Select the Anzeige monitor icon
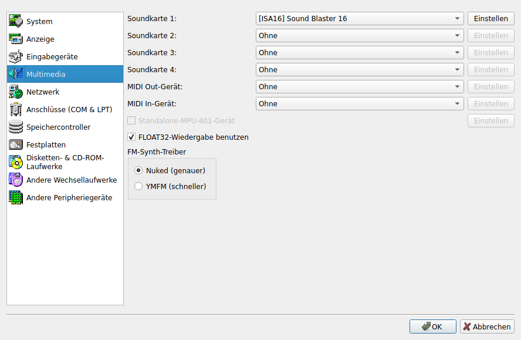 click(x=16, y=39)
